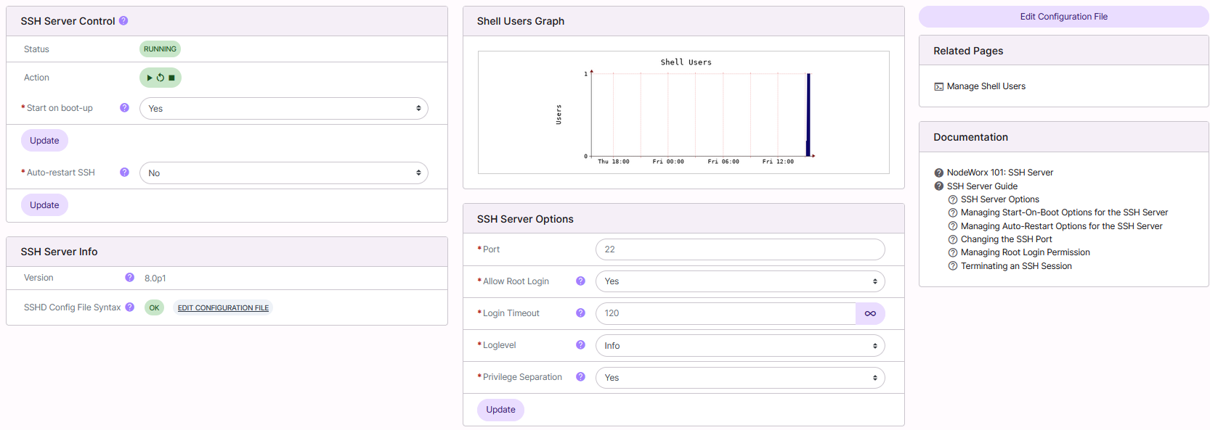This screenshot has width=1210, height=430.
Task: Open help icon for Auto-restart SSH
Action: click(x=124, y=172)
